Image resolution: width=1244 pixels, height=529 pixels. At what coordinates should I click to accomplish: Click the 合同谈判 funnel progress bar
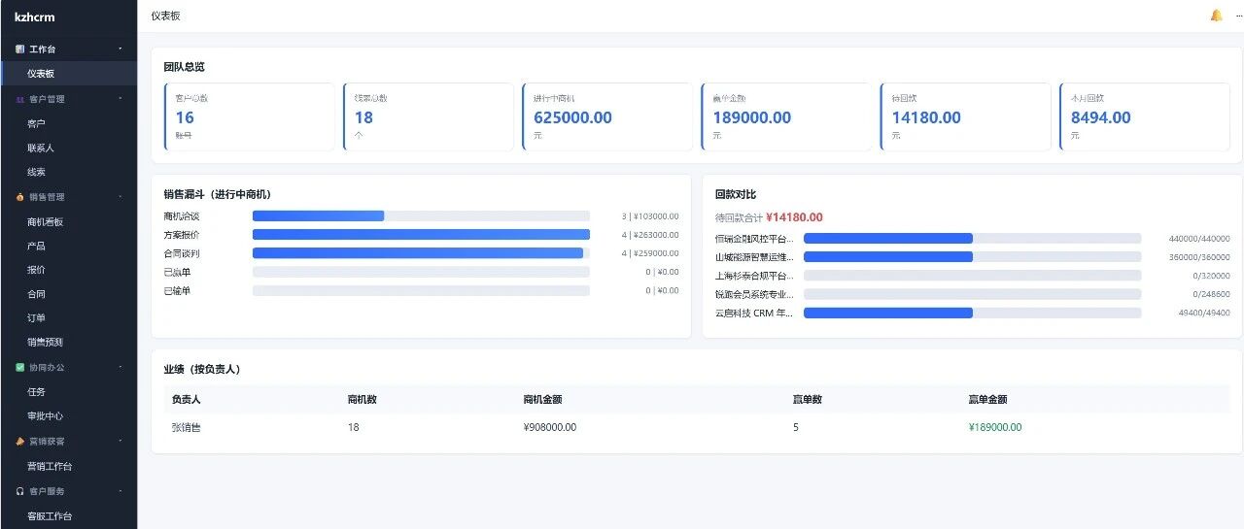(x=421, y=253)
